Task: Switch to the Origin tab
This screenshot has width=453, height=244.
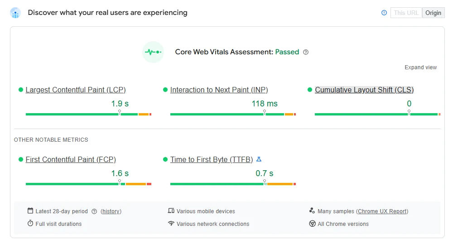Action: (433, 13)
